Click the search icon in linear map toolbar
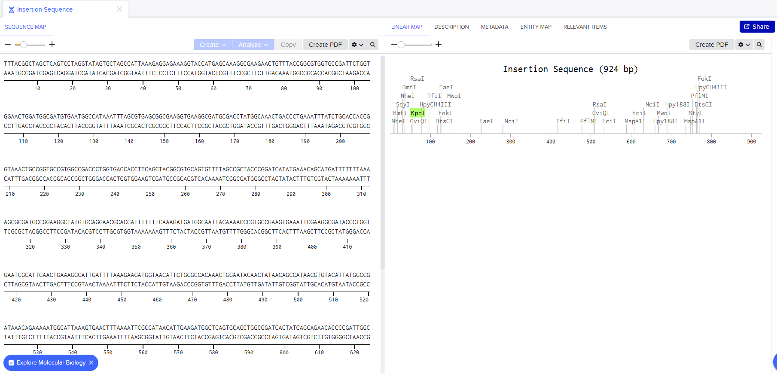Viewport: 777px width, 374px height. pos(759,45)
